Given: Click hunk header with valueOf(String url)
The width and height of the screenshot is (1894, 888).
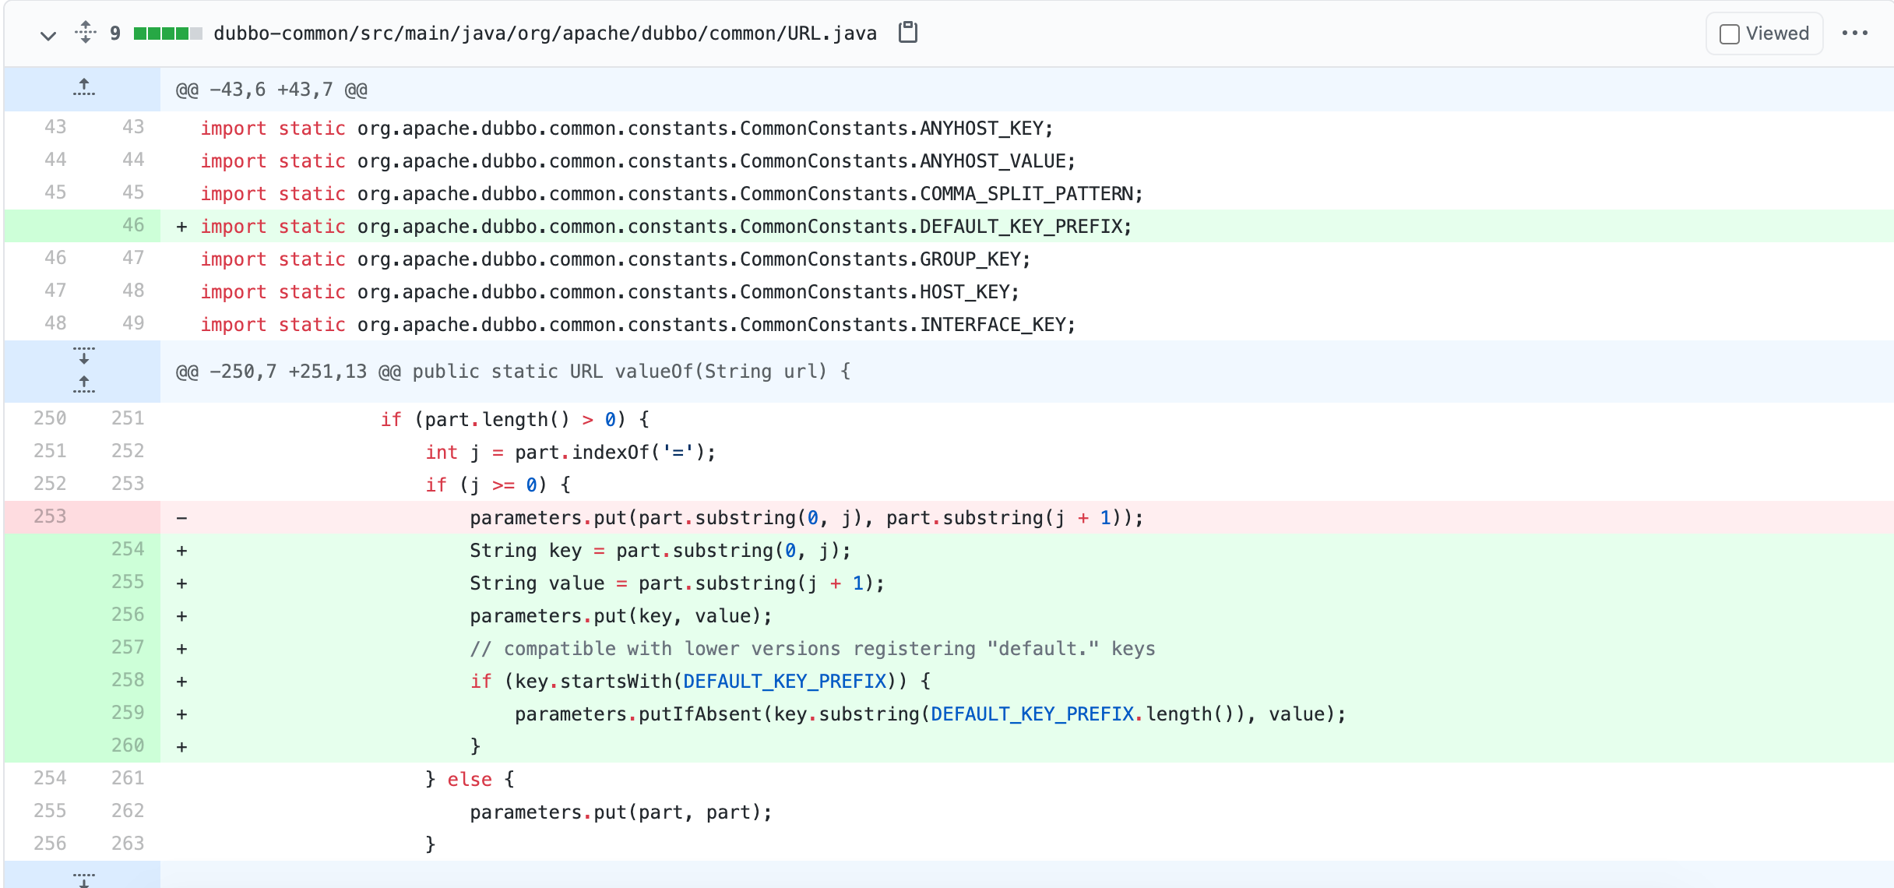Looking at the screenshot, I should click(513, 372).
